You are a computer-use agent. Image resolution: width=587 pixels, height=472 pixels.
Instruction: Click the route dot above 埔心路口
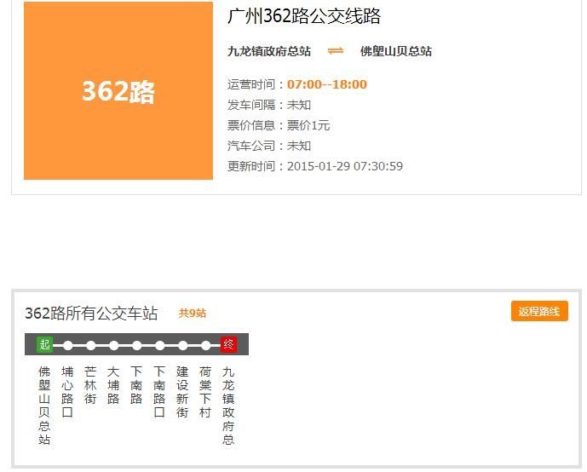pyautogui.click(x=68, y=345)
